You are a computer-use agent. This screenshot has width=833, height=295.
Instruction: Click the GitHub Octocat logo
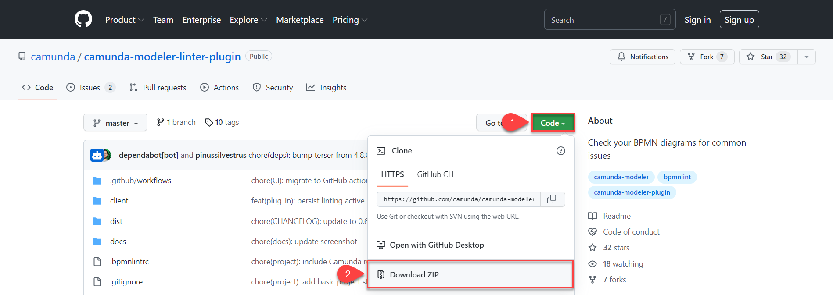coord(83,19)
